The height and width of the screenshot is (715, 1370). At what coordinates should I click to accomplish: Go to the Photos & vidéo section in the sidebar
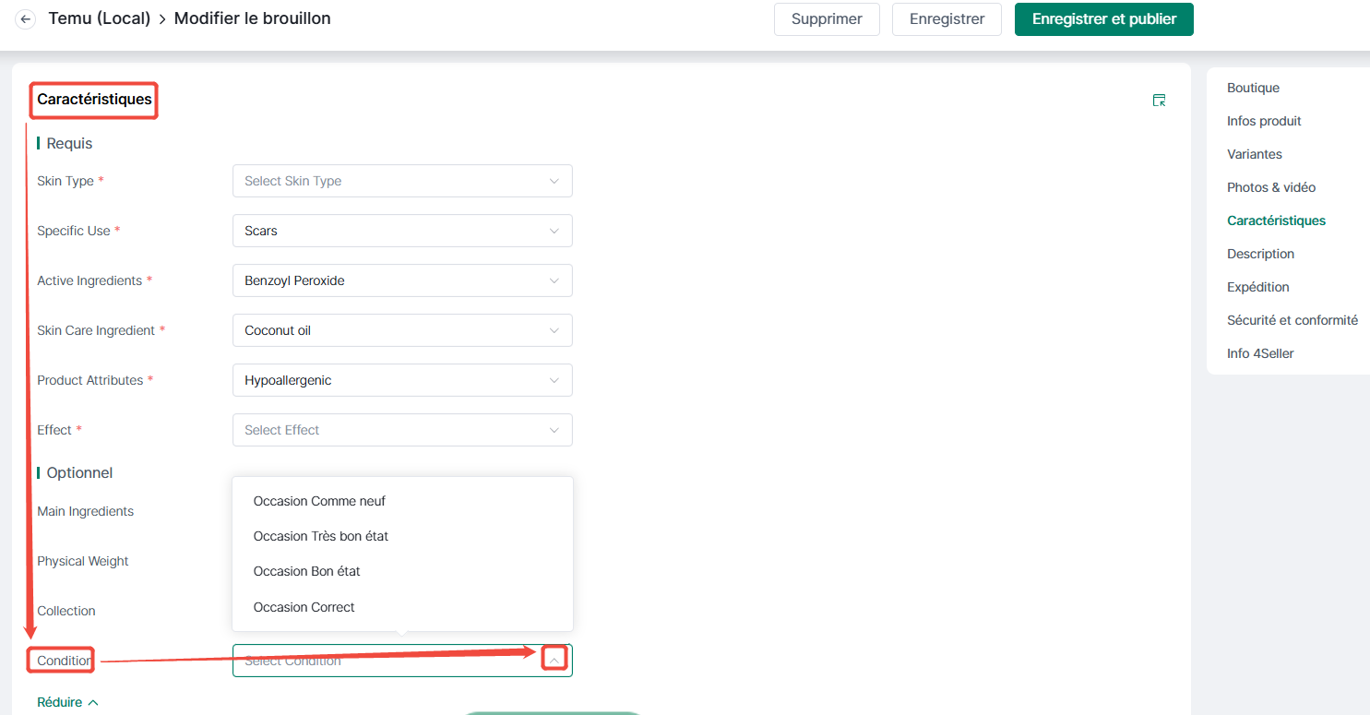point(1271,187)
